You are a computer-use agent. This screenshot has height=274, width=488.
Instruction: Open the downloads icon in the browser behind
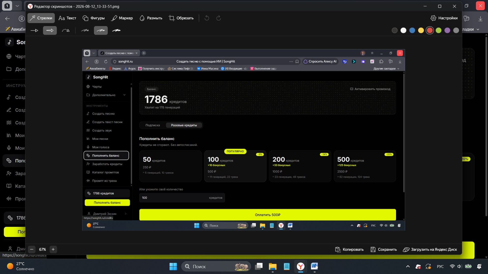[480, 19]
